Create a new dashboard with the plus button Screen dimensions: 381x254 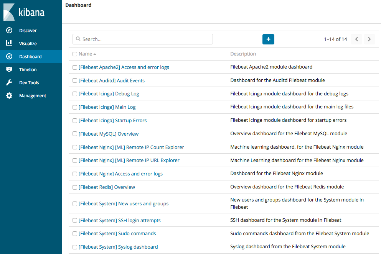268,39
